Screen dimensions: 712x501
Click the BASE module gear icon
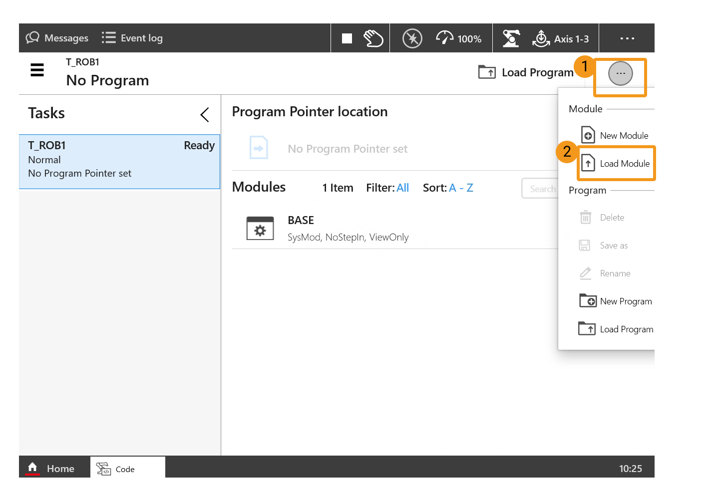point(260,229)
